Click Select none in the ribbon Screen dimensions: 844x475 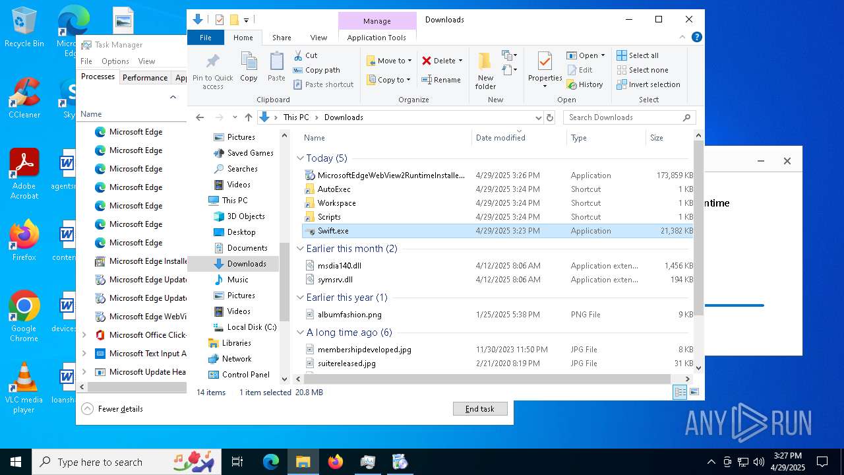click(x=642, y=70)
